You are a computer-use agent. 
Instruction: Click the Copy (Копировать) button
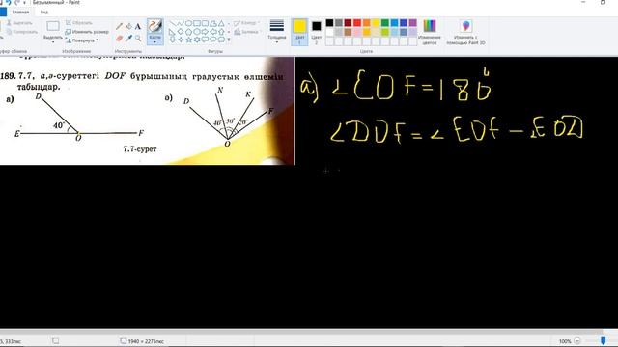coord(22,32)
